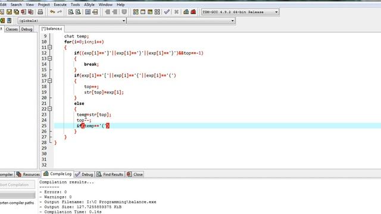Click the Stop execution X icon

pyautogui.click(x=176, y=12)
